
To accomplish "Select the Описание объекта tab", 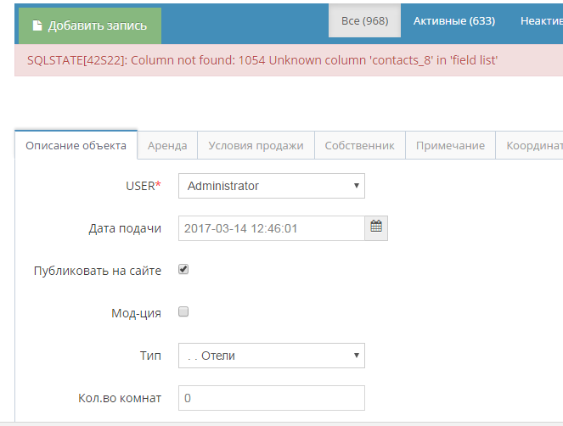I will pos(76,146).
